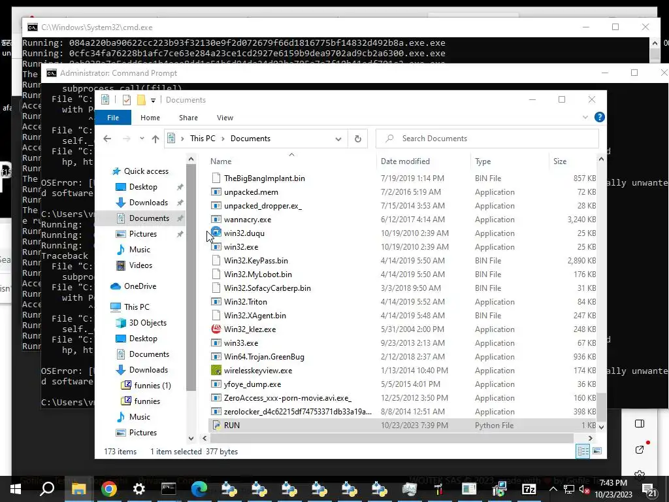Select the RUN Python file icon
Viewport: 669px width, 502px height.
click(216, 425)
